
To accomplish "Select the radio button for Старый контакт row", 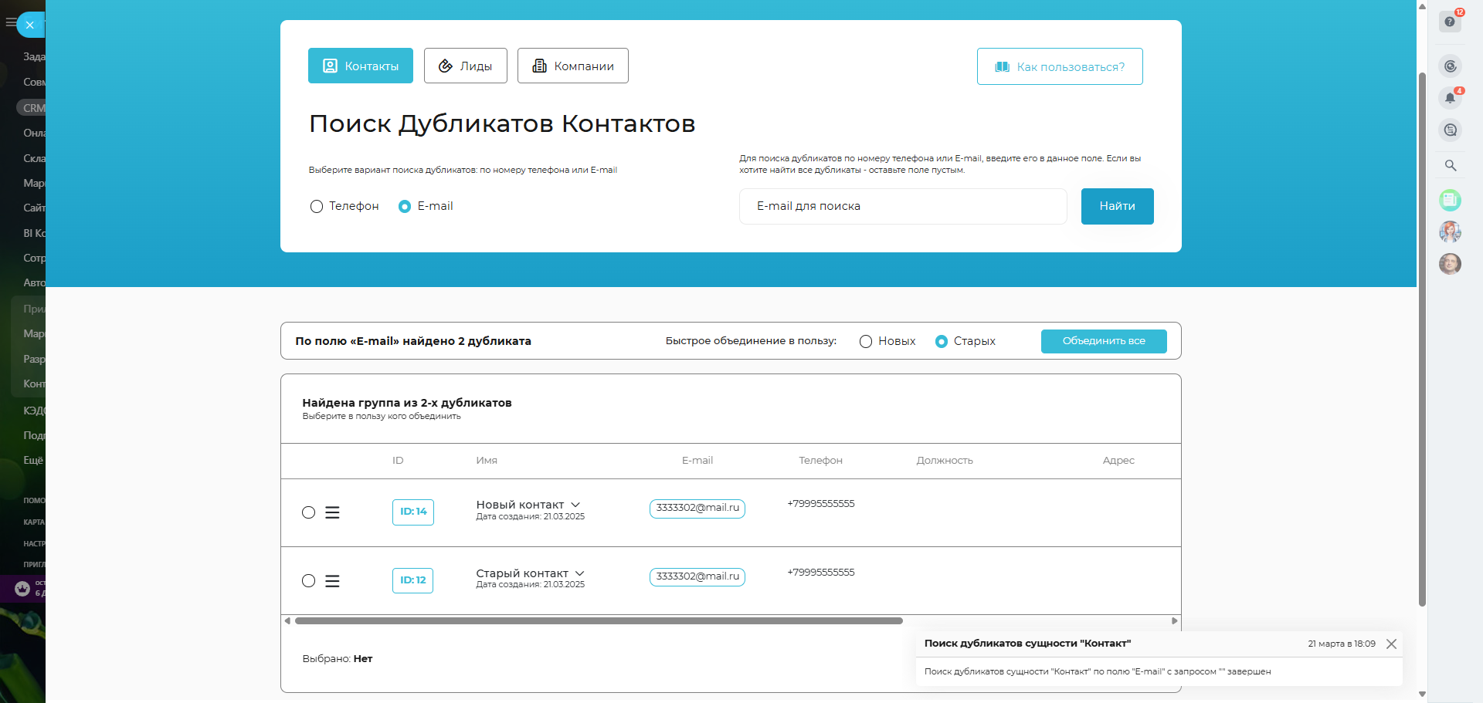I will tap(308, 581).
